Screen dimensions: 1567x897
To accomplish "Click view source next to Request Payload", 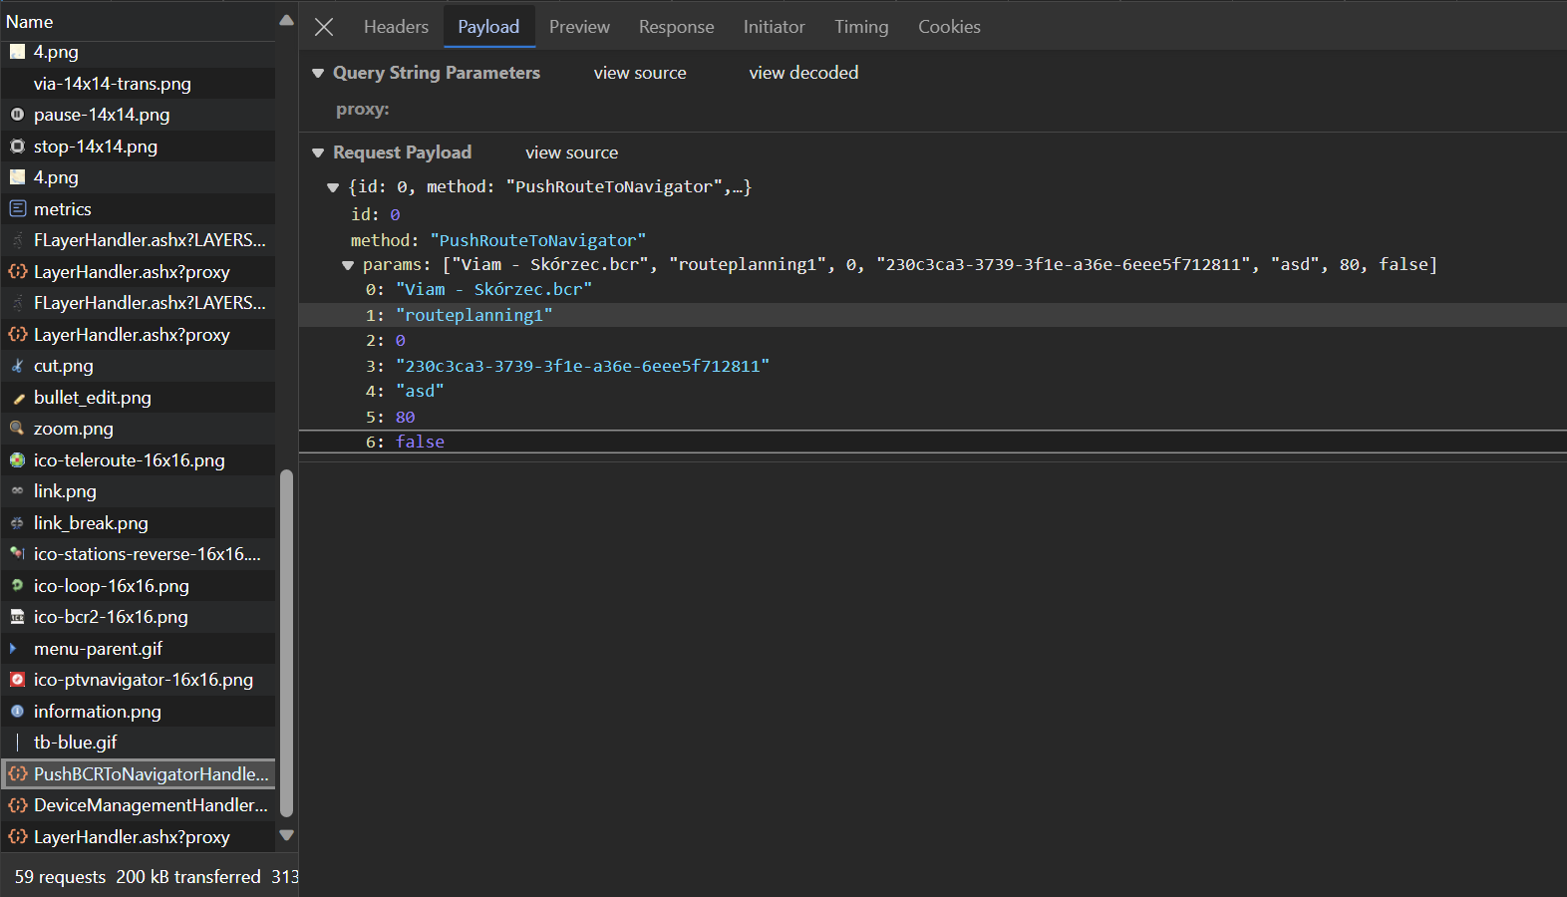I will [x=571, y=152].
